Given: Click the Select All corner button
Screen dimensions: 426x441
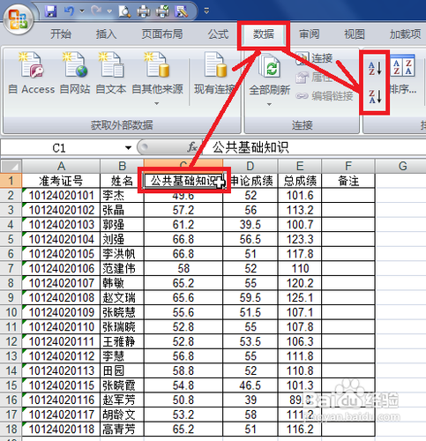Looking at the screenshot, I should (11, 166).
